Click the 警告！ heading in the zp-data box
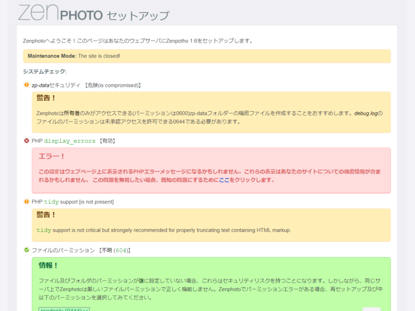Screen dimensions: 415x311 [x=46, y=98]
